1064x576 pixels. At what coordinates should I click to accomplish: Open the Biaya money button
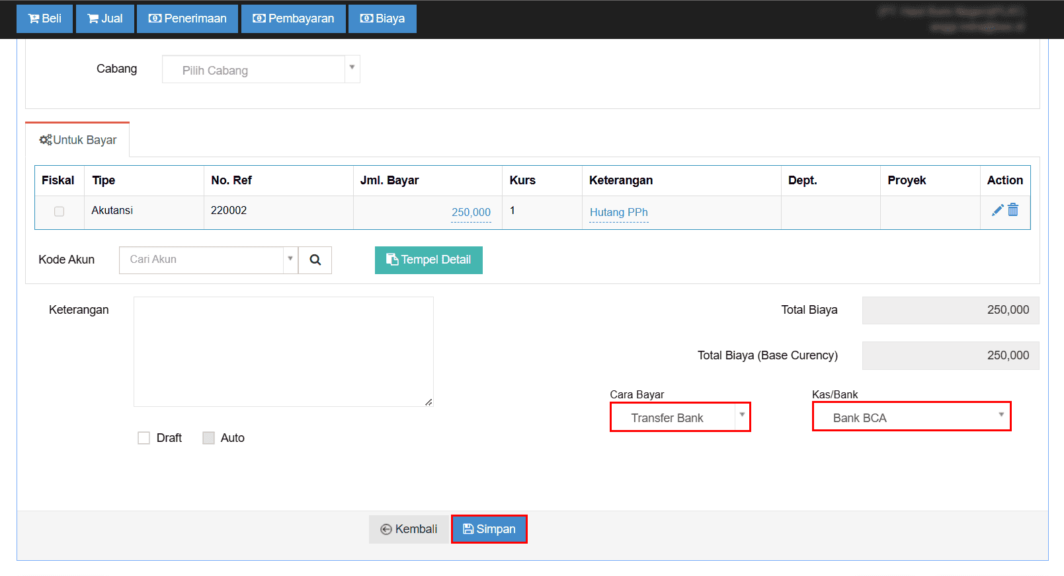[x=382, y=18]
